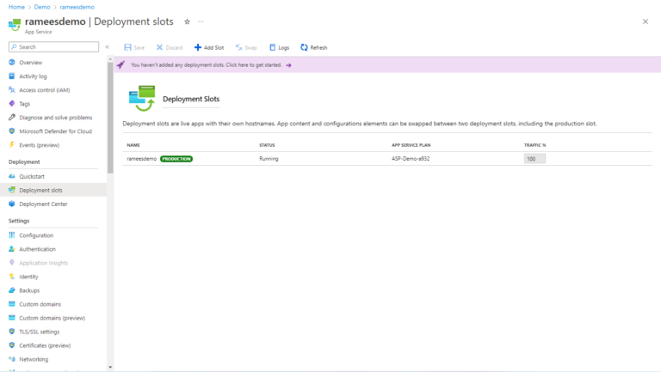Collapse the sidebar with double chevron
Viewport: 661px width, 372px height.
pos(108,47)
